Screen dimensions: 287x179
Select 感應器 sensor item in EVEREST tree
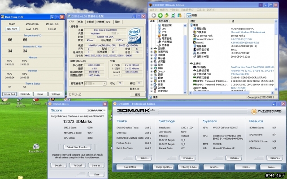click(163, 45)
